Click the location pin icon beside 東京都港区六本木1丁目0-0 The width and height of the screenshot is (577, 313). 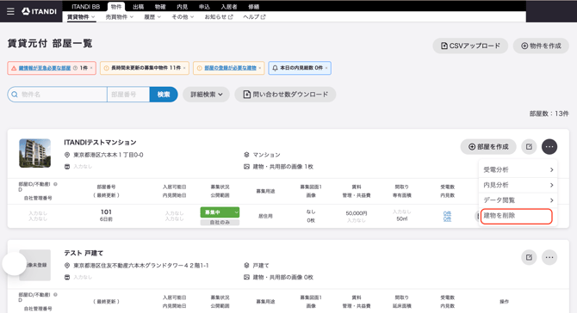click(x=67, y=155)
